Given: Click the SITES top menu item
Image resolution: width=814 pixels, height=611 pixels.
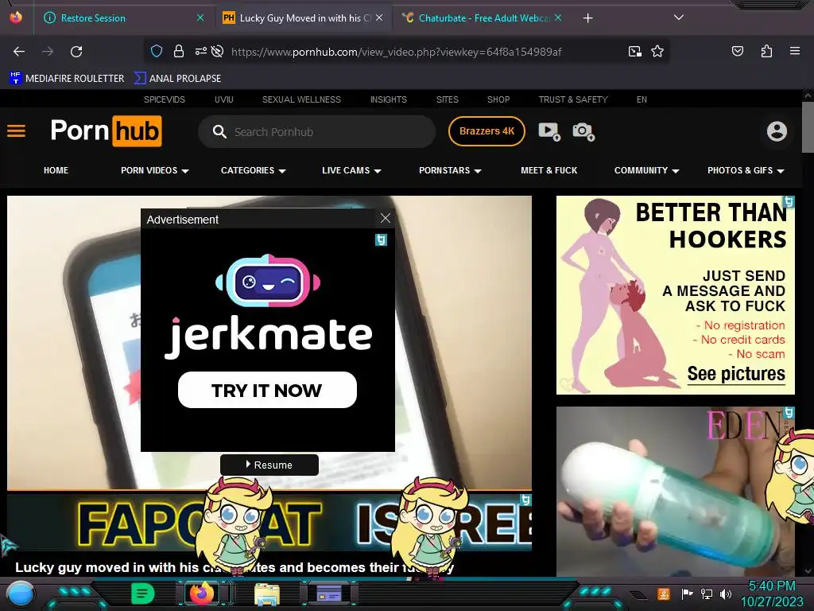Looking at the screenshot, I should pos(447,99).
